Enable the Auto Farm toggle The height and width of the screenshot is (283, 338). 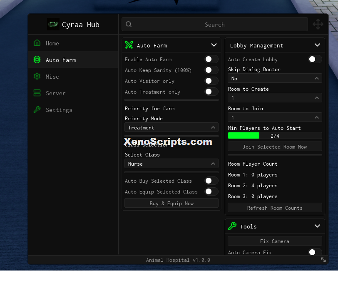pos(211,59)
